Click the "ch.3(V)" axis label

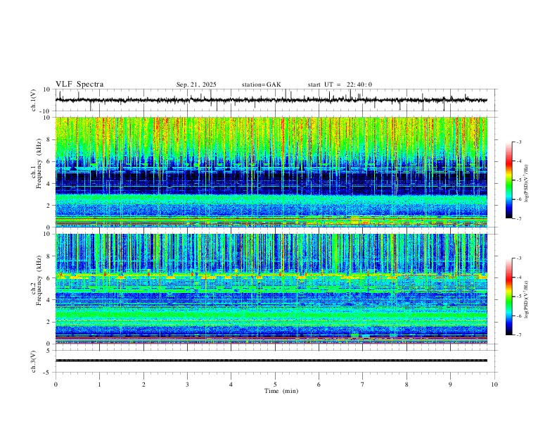pyautogui.click(x=33, y=362)
